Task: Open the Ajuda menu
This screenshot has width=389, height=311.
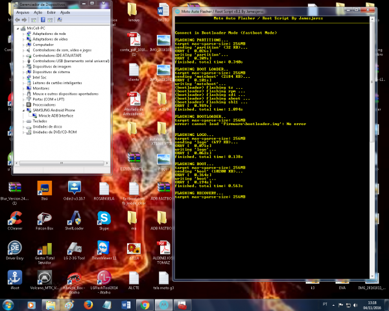Action: pyautogui.click(x=65, y=12)
